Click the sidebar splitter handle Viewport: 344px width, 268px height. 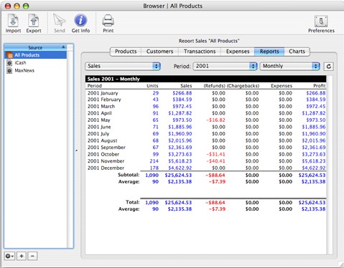tap(77, 150)
